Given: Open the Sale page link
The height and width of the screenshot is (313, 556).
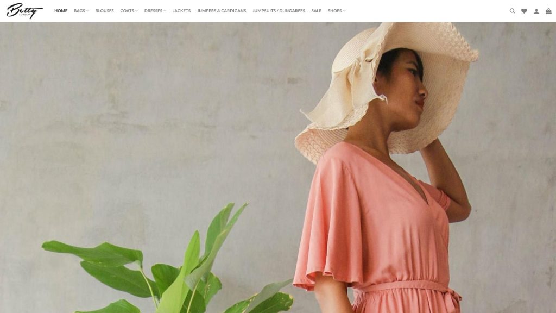Looking at the screenshot, I should pos(317,11).
